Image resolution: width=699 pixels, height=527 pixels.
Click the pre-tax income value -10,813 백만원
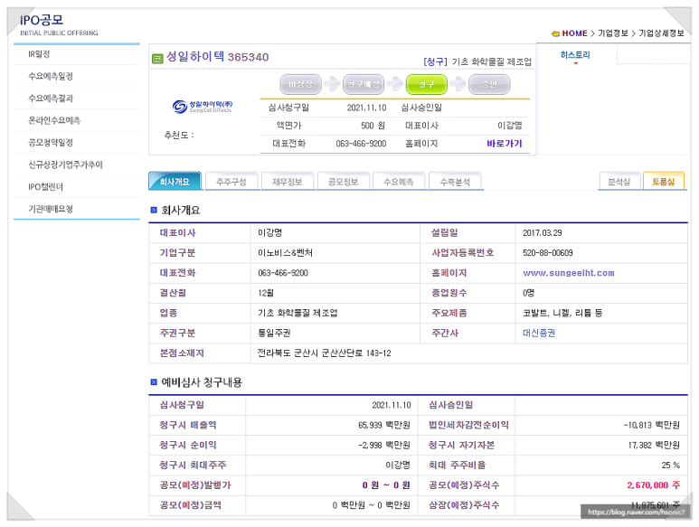652,425
